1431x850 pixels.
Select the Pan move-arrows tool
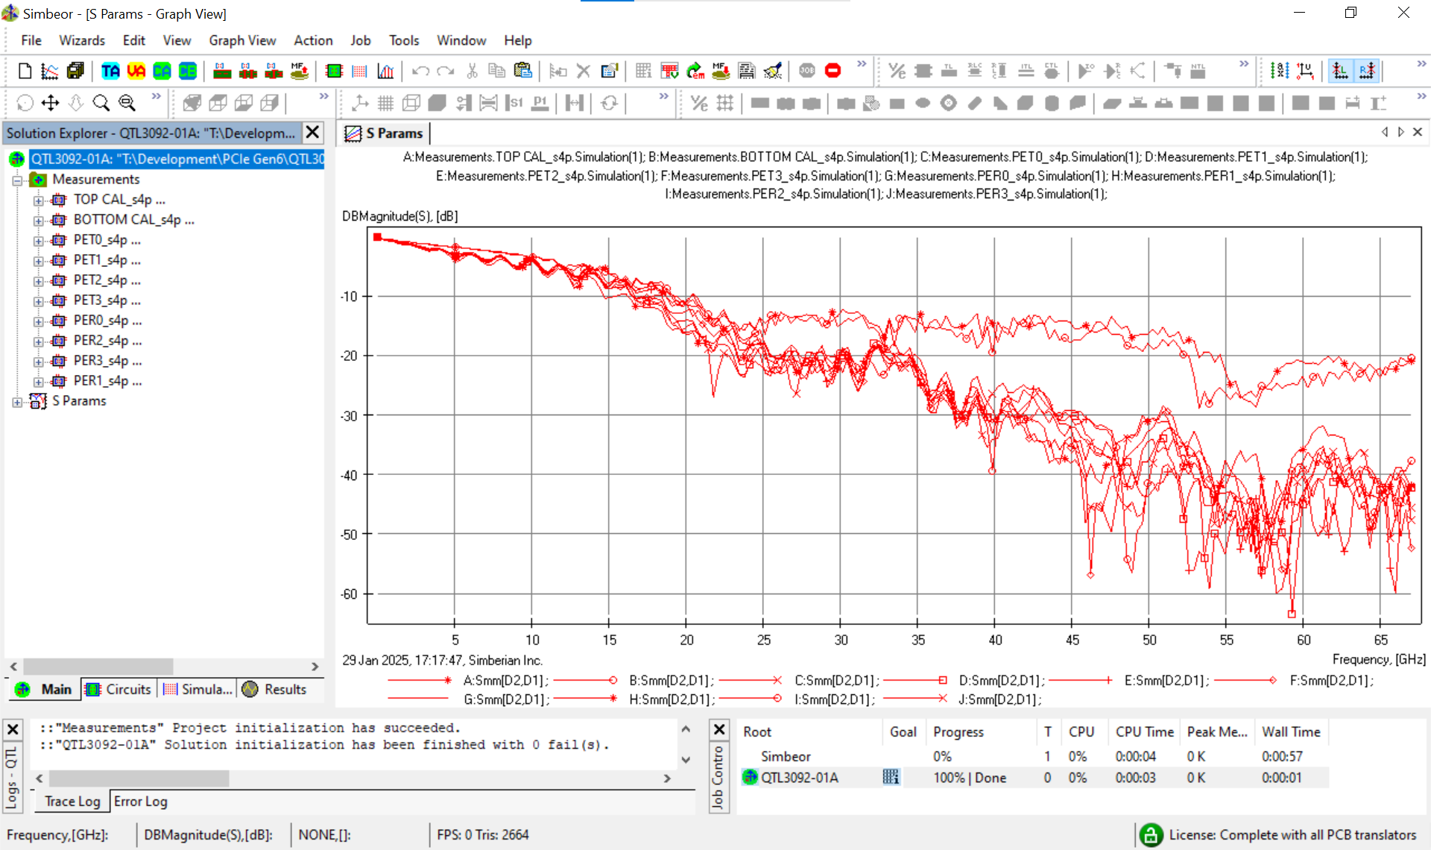pos(50,103)
